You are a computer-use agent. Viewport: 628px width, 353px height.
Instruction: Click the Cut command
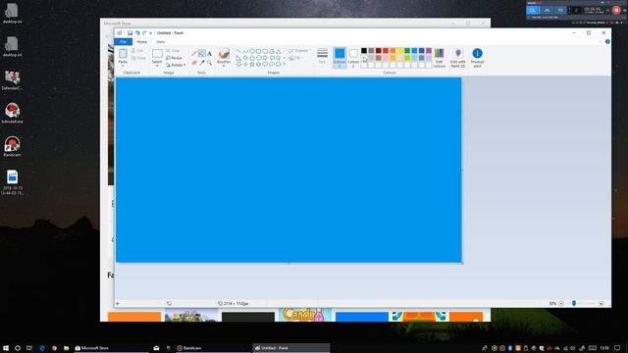pos(137,51)
